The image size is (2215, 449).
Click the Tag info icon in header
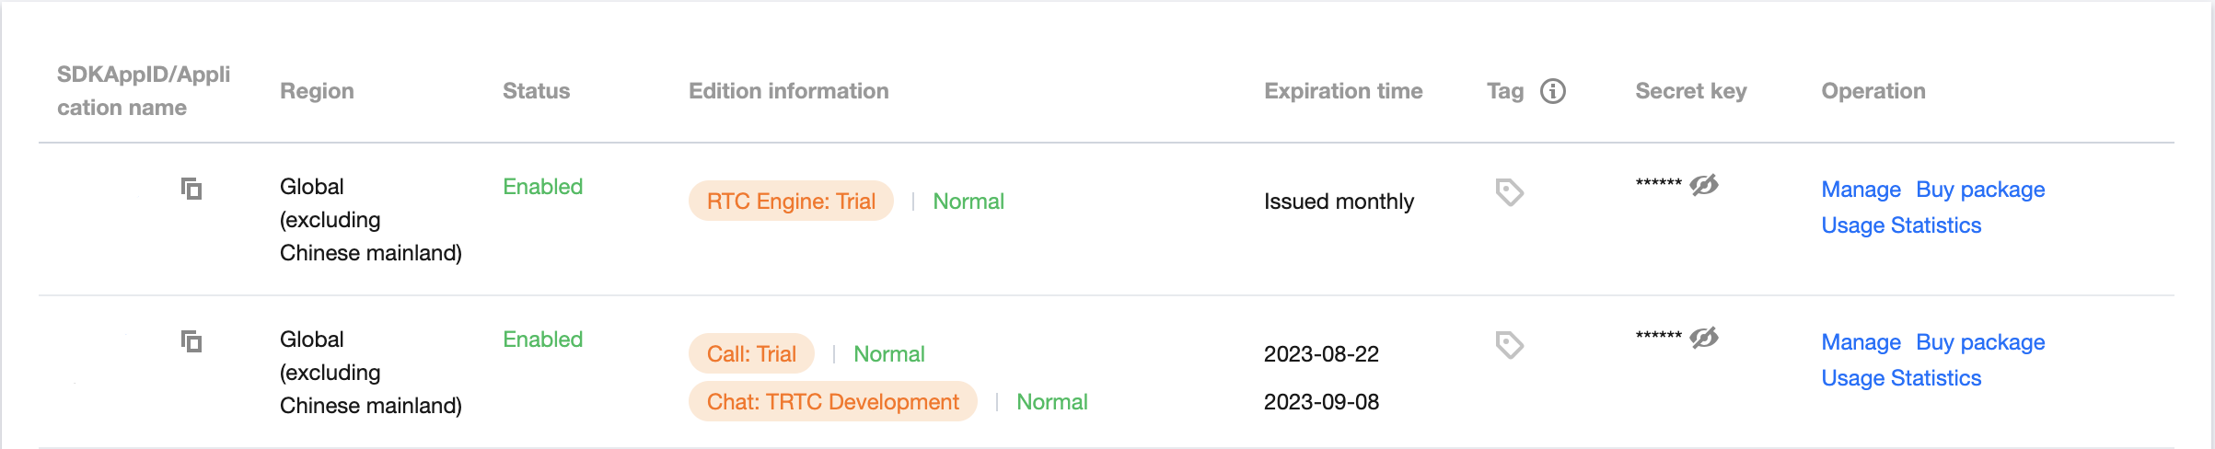[x=1553, y=91]
